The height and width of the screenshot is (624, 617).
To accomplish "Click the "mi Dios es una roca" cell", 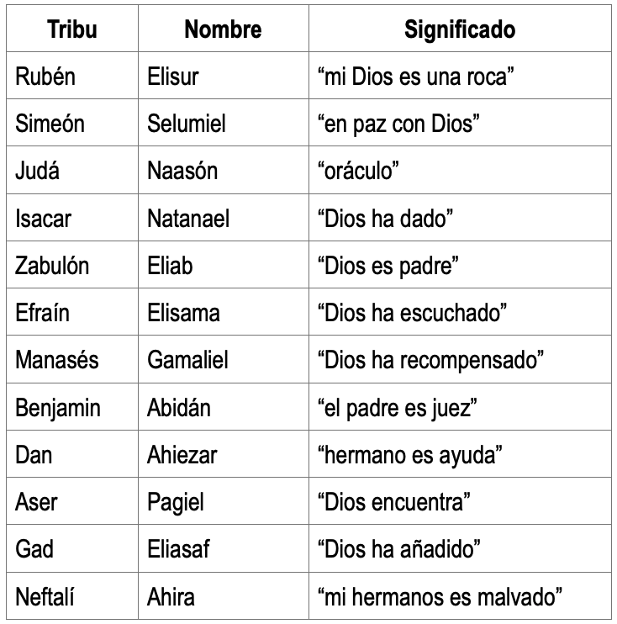I will coord(460,75).
